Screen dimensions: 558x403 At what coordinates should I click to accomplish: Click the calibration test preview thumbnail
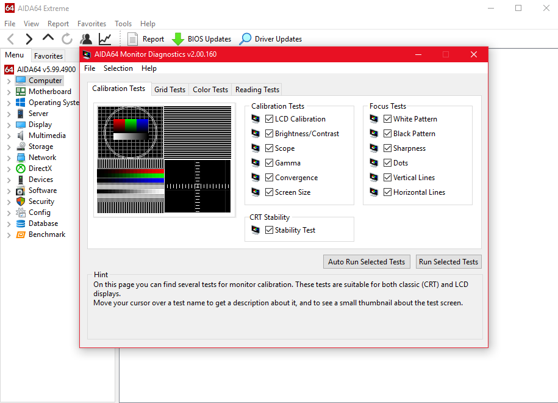165,159
